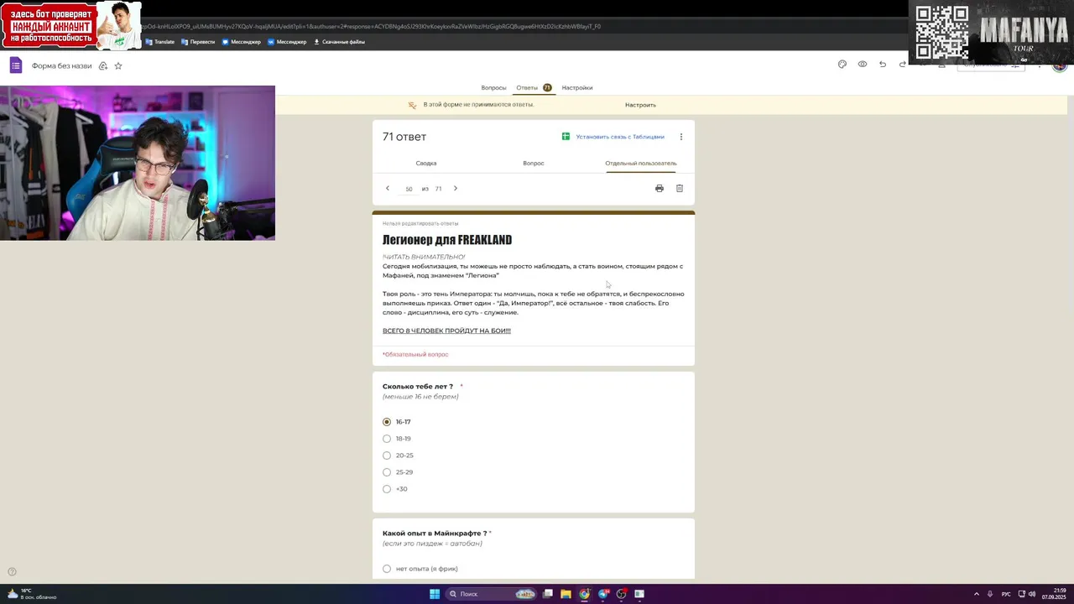
Task: Undo the last action arrow icon
Action: [x=883, y=65]
